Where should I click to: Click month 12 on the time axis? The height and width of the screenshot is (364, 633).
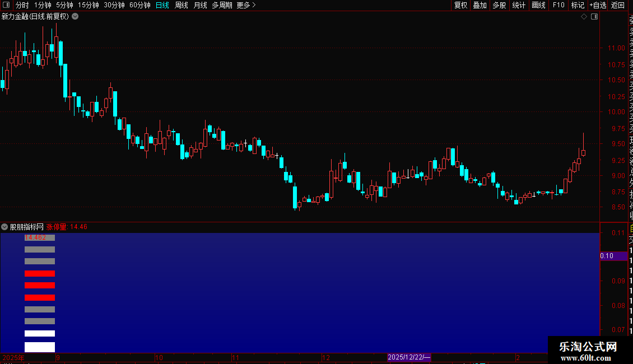coord(326,357)
